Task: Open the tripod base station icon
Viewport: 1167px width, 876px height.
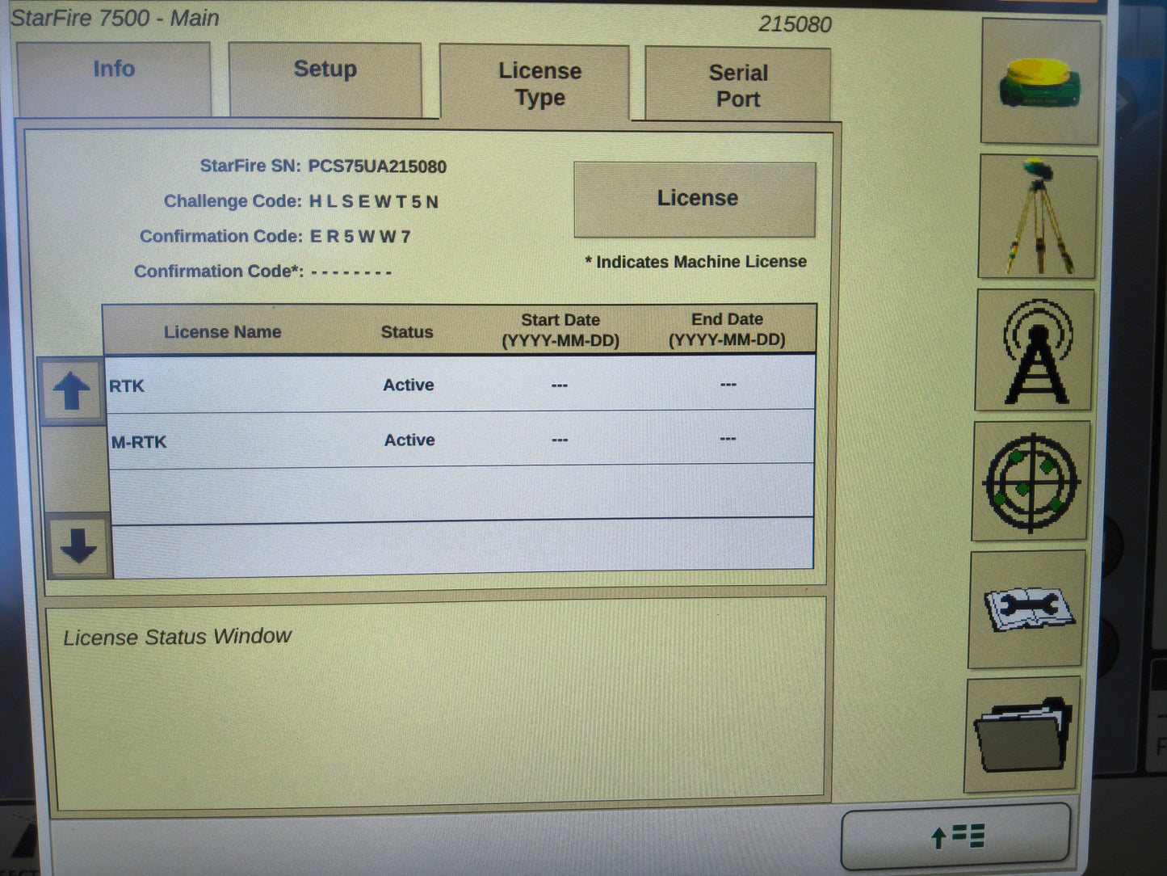Action: coord(1038,217)
